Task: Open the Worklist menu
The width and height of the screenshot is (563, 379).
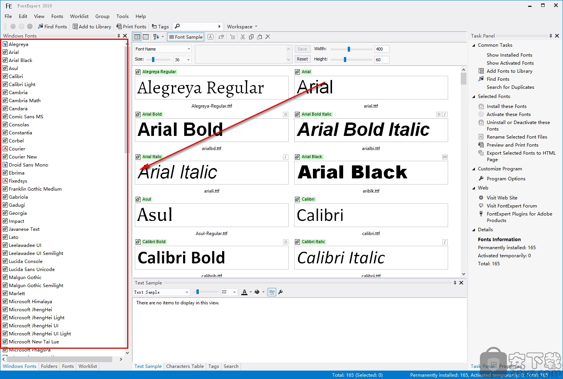Action: tap(79, 16)
